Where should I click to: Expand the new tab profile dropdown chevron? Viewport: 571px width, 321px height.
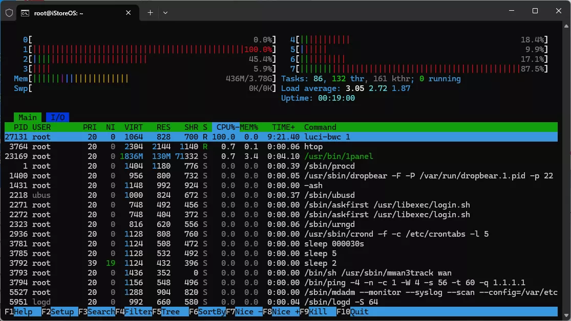[x=165, y=13]
